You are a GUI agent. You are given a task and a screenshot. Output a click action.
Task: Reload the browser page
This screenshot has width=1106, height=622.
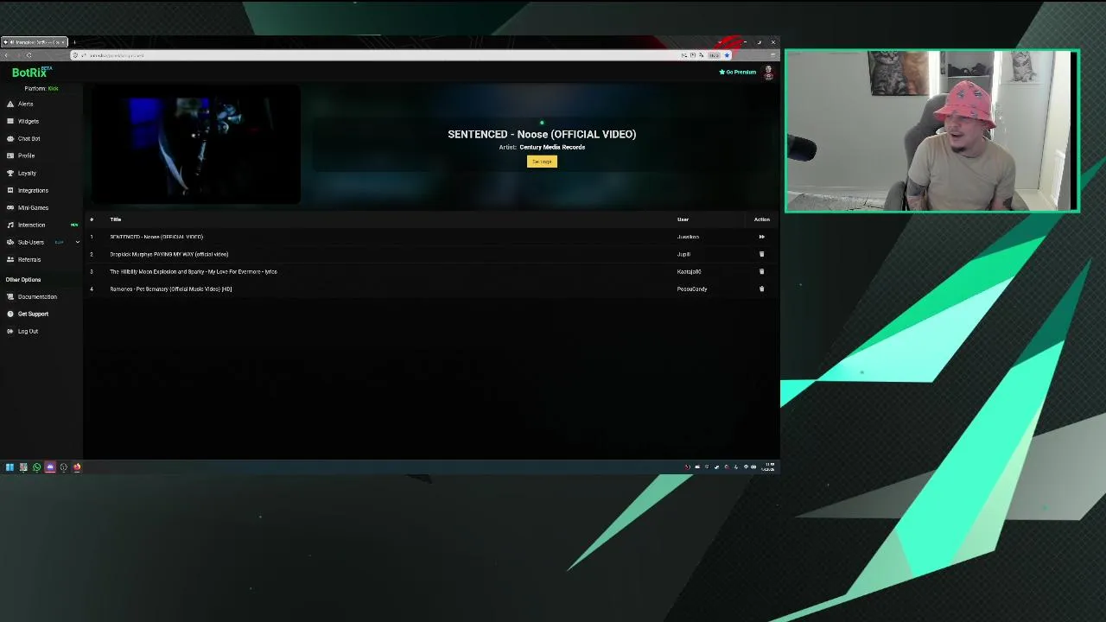(x=29, y=55)
